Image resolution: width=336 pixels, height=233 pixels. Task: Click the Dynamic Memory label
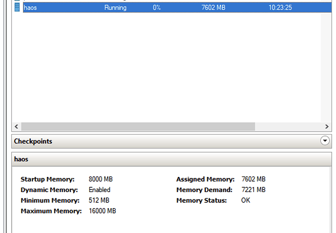(49, 190)
